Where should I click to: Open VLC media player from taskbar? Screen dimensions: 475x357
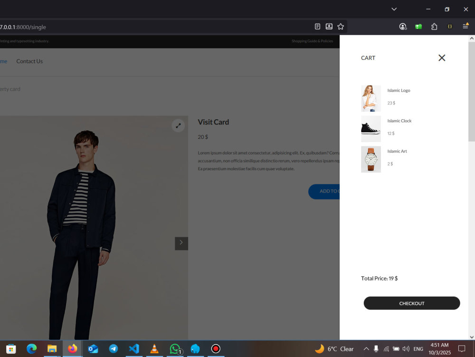point(154,349)
